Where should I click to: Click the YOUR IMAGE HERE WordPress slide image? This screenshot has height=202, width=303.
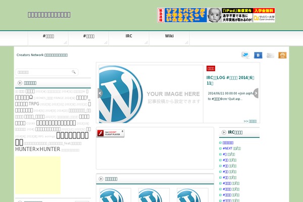[x=151, y=94]
